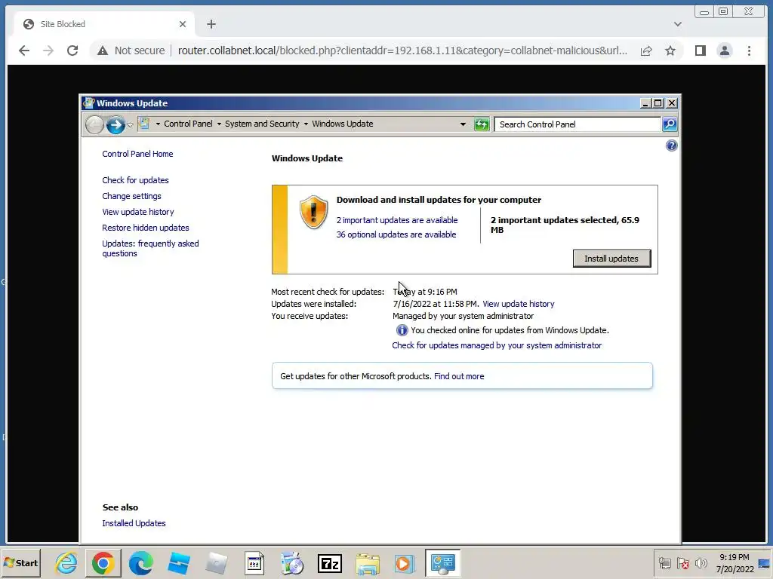Click Install updates button
The height and width of the screenshot is (579, 773).
[611, 259]
